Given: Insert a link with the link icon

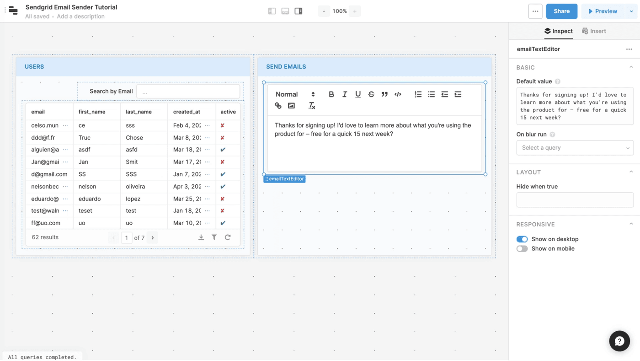Looking at the screenshot, I should click(x=278, y=106).
